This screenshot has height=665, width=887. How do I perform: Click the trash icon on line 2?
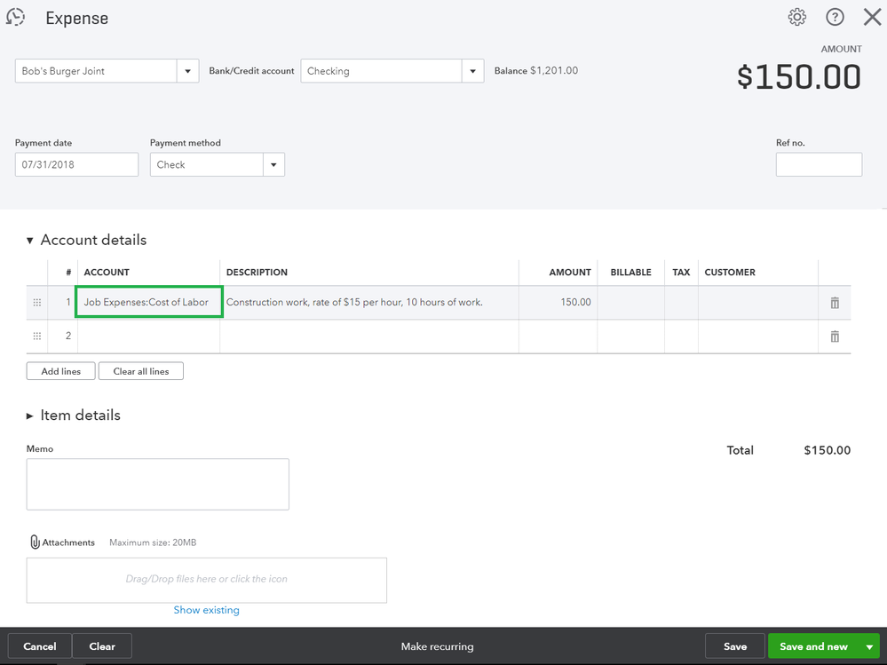[x=835, y=336]
